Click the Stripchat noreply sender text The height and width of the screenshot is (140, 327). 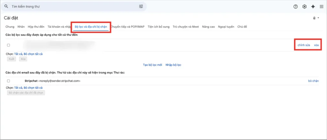click(53, 81)
